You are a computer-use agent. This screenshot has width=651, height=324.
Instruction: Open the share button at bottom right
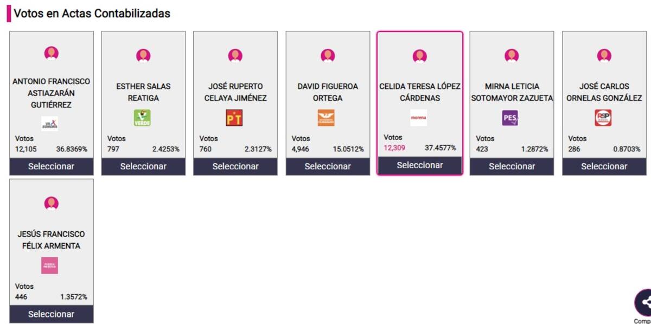pyautogui.click(x=643, y=303)
